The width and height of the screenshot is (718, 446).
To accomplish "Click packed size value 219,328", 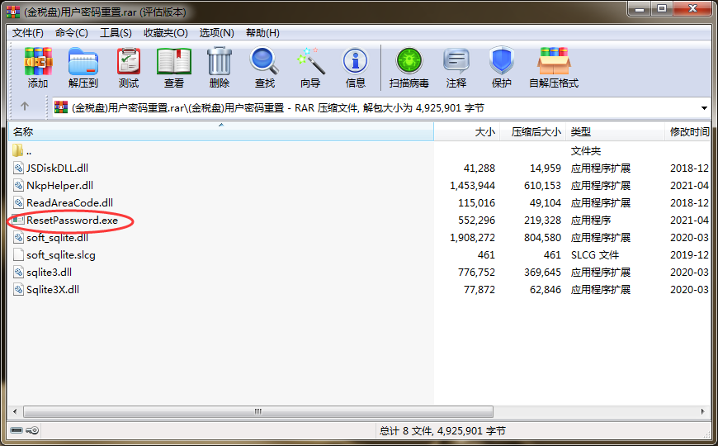I will tap(542, 221).
